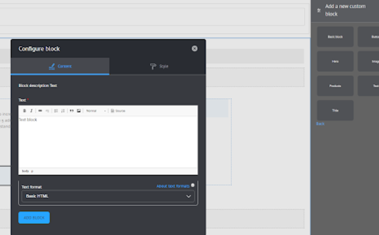The width and height of the screenshot is (379, 235).
Task: Insert a numbered list
Action: (x=62, y=111)
